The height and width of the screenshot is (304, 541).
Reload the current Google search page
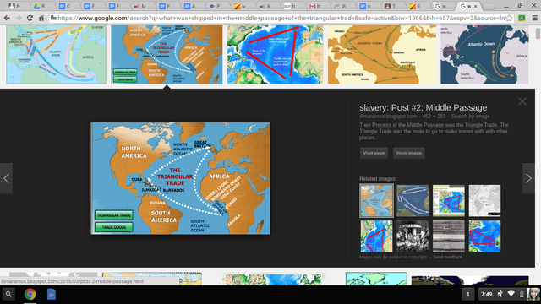point(30,18)
